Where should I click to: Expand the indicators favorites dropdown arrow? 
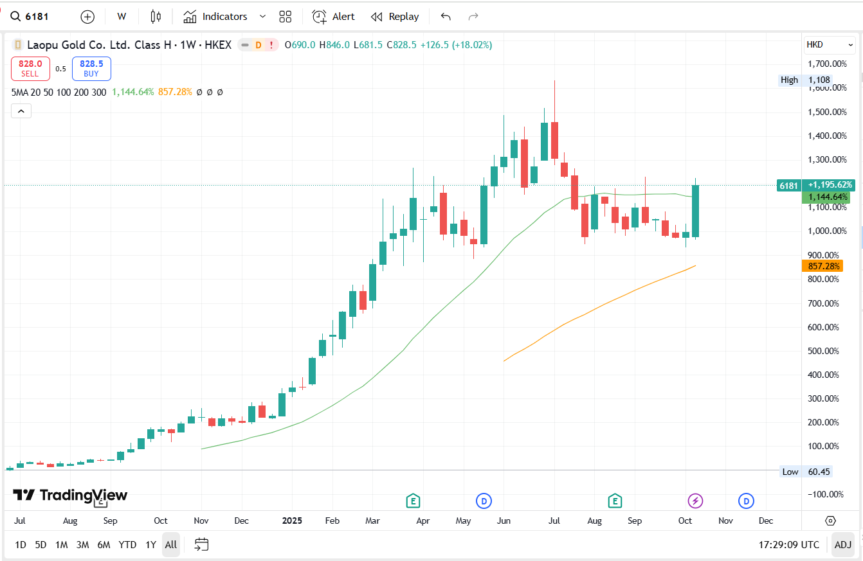click(x=262, y=17)
